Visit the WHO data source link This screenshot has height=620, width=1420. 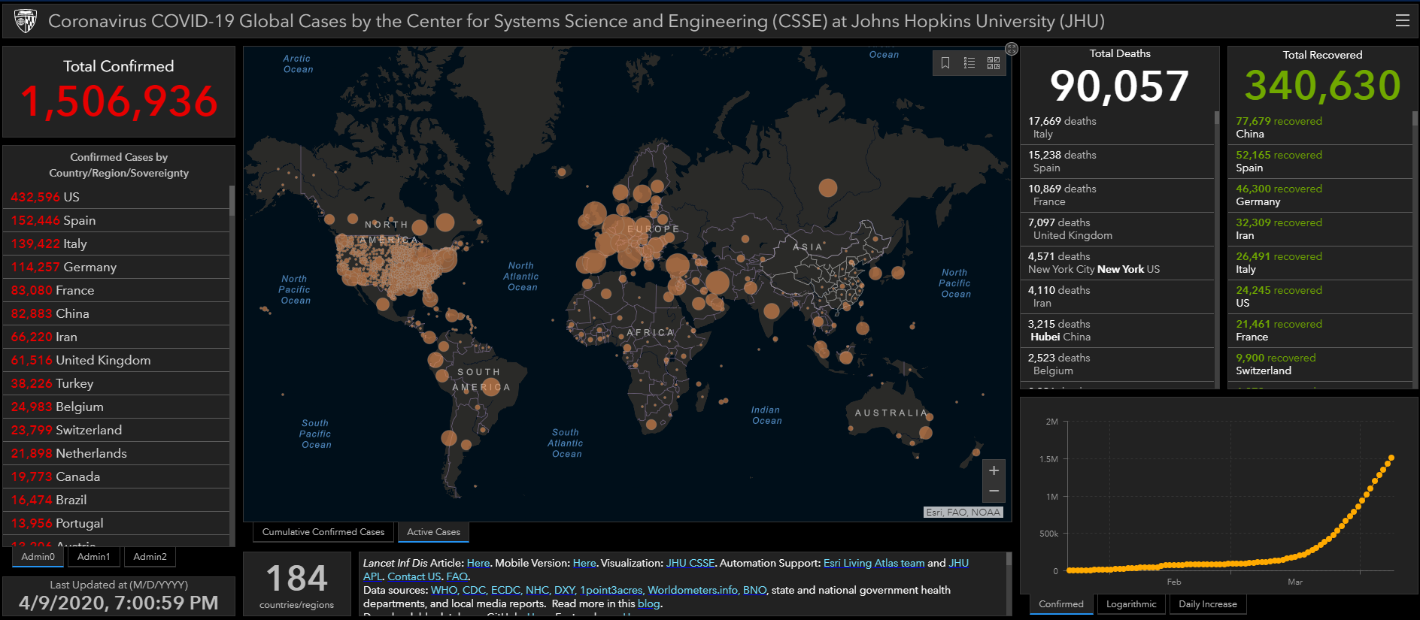point(444,590)
